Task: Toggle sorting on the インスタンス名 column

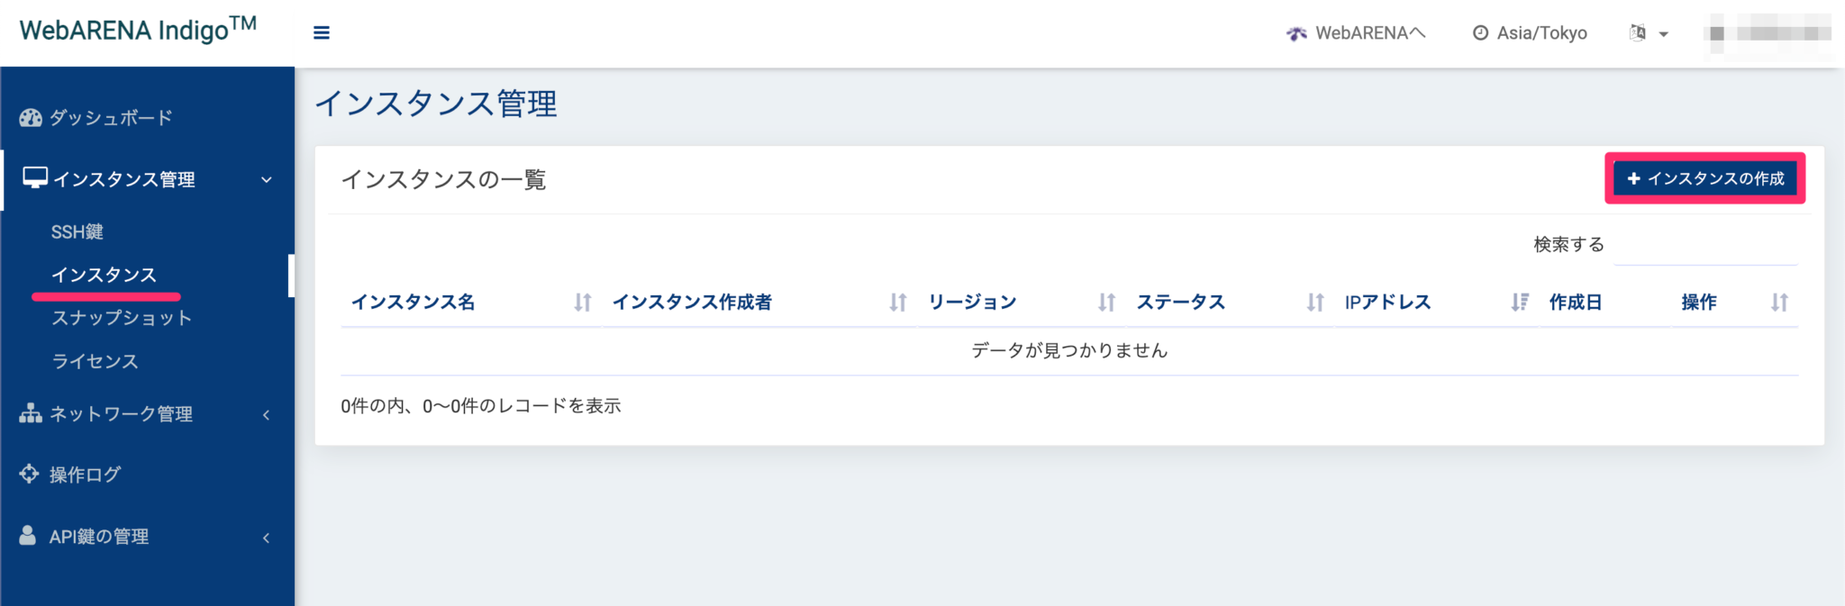Action: (582, 303)
